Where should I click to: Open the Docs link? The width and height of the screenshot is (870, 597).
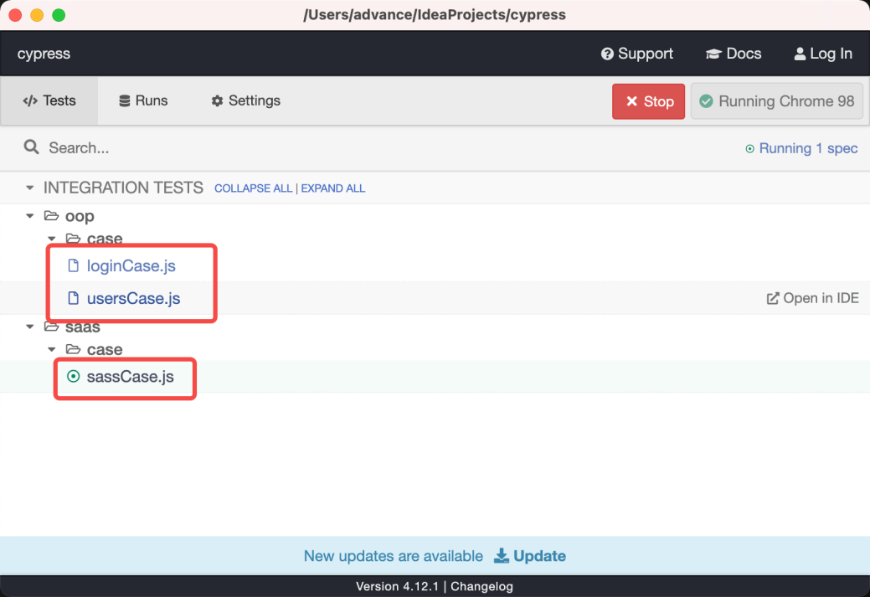[x=734, y=54]
